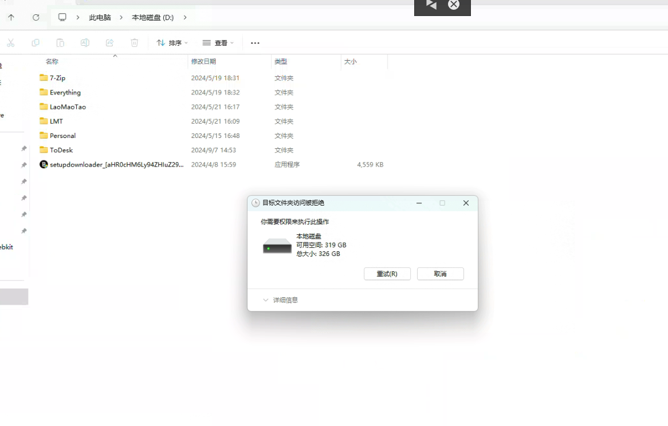Click the 取消 cancel button

tap(440, 274)
